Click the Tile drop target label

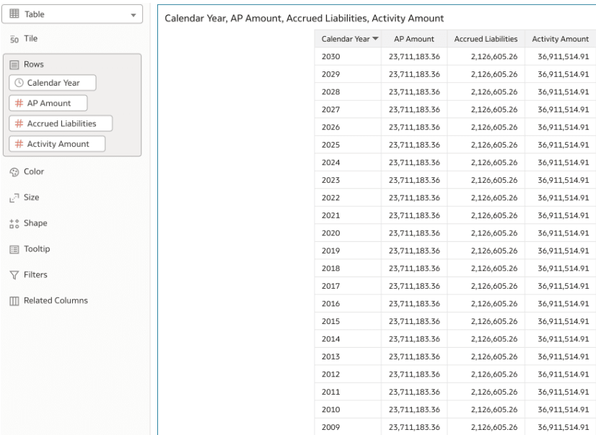click(31, 38)
